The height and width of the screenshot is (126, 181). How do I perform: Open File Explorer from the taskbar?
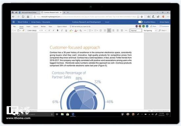coord(62,114)
